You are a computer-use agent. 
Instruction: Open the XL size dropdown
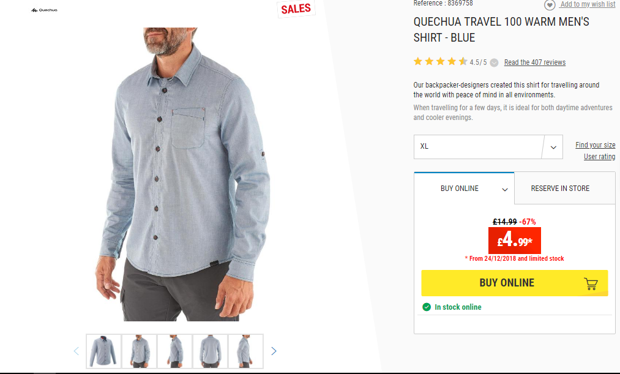point(488,147)
